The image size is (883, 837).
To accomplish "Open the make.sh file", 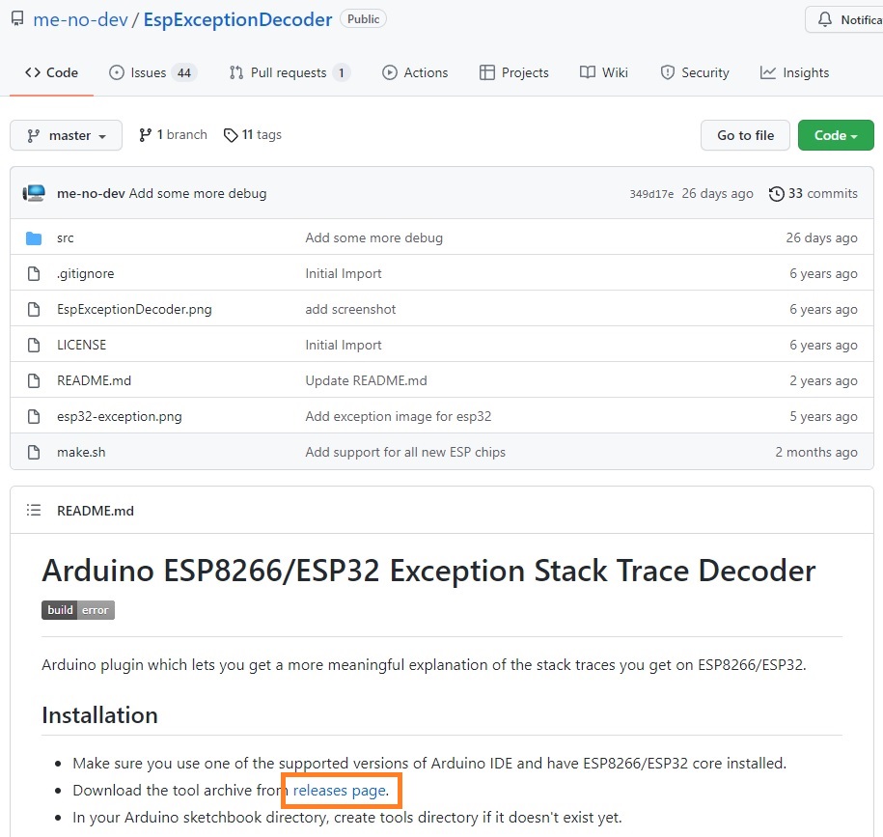I will pyautogui.click(x=81, y=453).
